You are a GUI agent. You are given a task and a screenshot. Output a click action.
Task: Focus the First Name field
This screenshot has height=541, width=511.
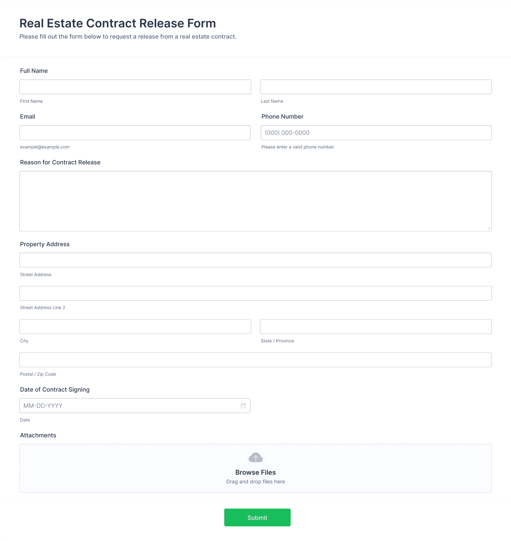click(135, 87)
